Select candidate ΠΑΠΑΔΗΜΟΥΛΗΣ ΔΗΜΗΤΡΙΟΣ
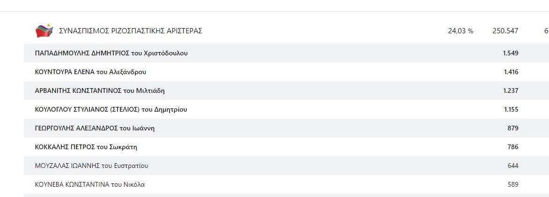 (x=111, y=53)
